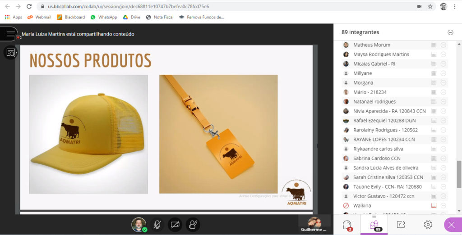462x235 pixels.
Task: Open the more options for attendees panel
Action: tap(450, 32)
